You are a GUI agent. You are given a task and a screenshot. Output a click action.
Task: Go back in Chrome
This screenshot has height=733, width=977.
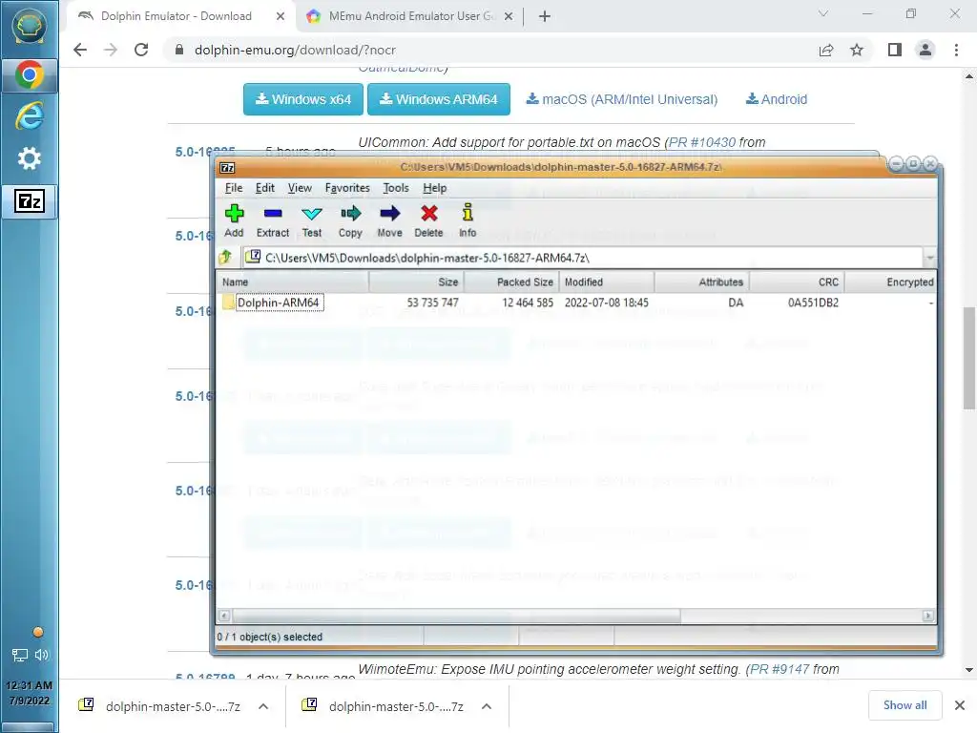[80, 50]
